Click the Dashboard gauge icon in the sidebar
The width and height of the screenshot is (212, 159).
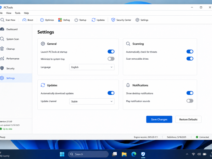(2, 29)
